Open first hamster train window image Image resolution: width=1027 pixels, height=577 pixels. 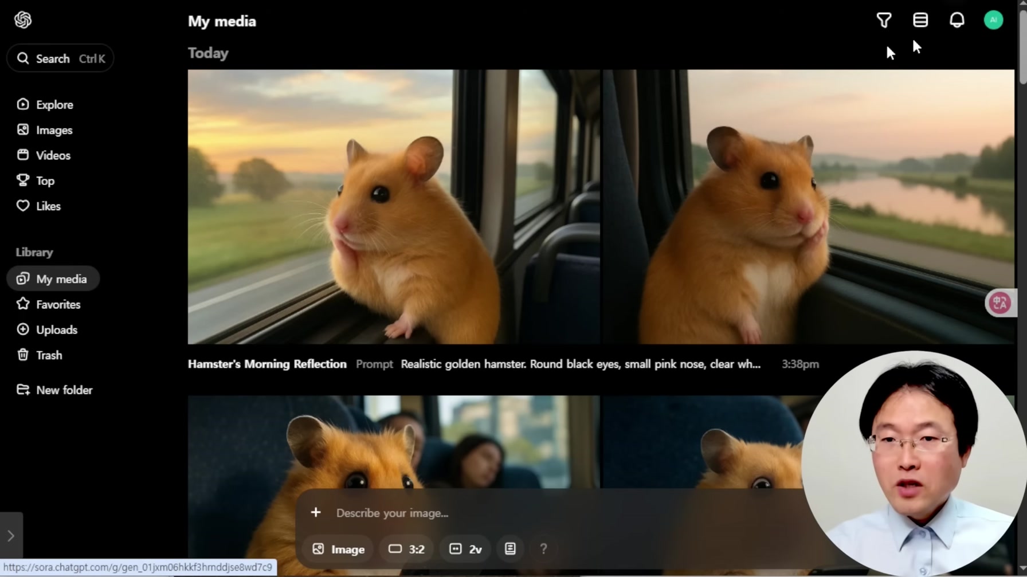coord(394,207)
